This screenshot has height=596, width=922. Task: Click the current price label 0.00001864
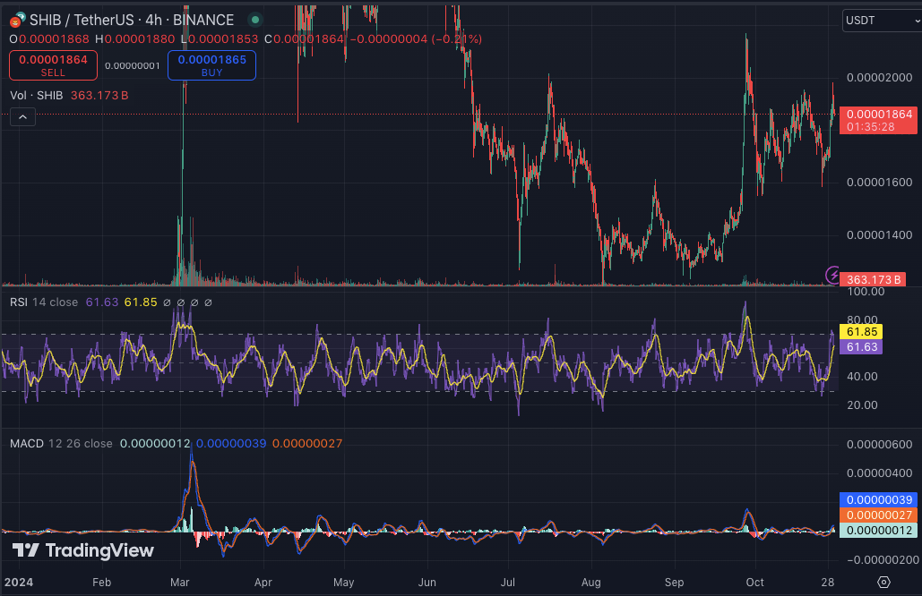coord(878,121)
